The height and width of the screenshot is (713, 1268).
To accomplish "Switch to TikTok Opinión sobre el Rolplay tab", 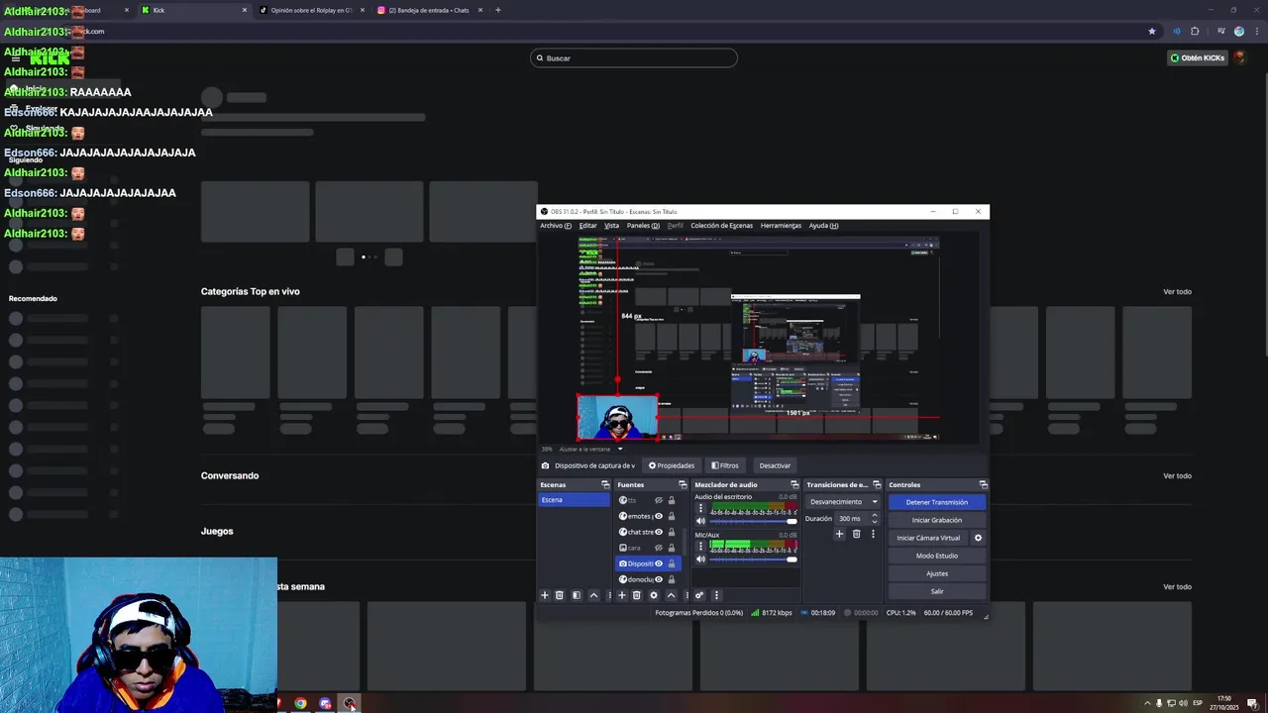I will pyautogui.click(x=312, y=10).
